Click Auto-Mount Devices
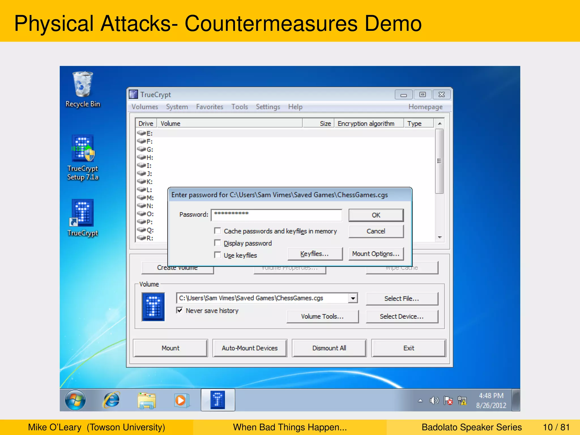This screenshot has width=580, height=435. click(250, 348)
